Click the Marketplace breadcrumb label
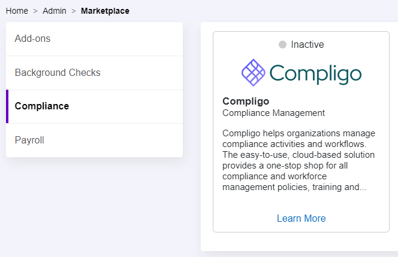The image size is (398, 257). pyautogui.click(x=105, y=11)
